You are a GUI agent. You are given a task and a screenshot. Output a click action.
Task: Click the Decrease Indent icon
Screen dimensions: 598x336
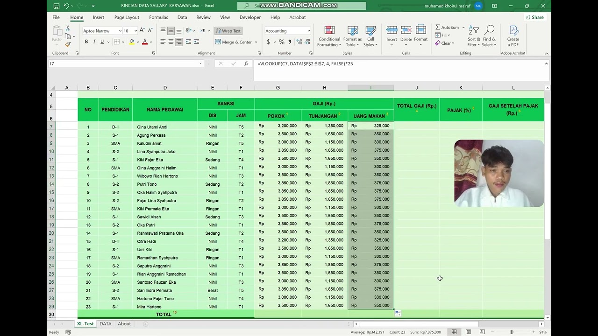point(188,42)
